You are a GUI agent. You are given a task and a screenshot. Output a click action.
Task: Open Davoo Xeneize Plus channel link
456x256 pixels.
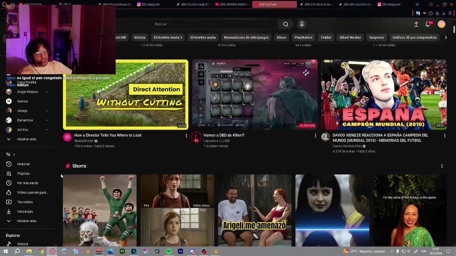347,146
